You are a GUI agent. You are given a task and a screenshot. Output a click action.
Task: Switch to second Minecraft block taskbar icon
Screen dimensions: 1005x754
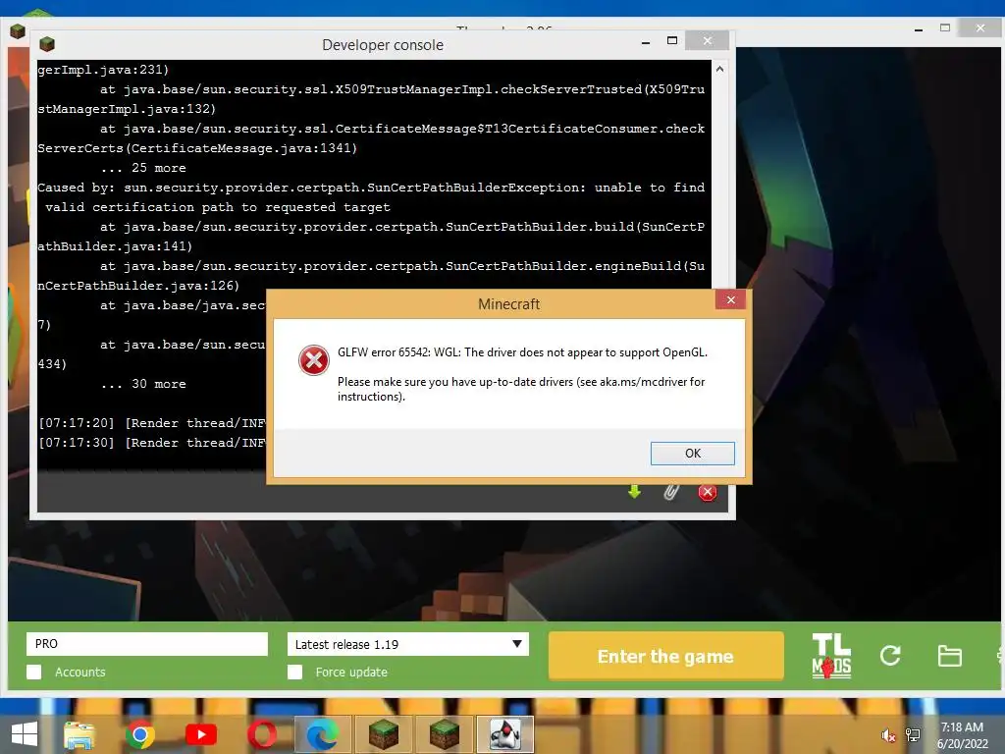[445, 734]
